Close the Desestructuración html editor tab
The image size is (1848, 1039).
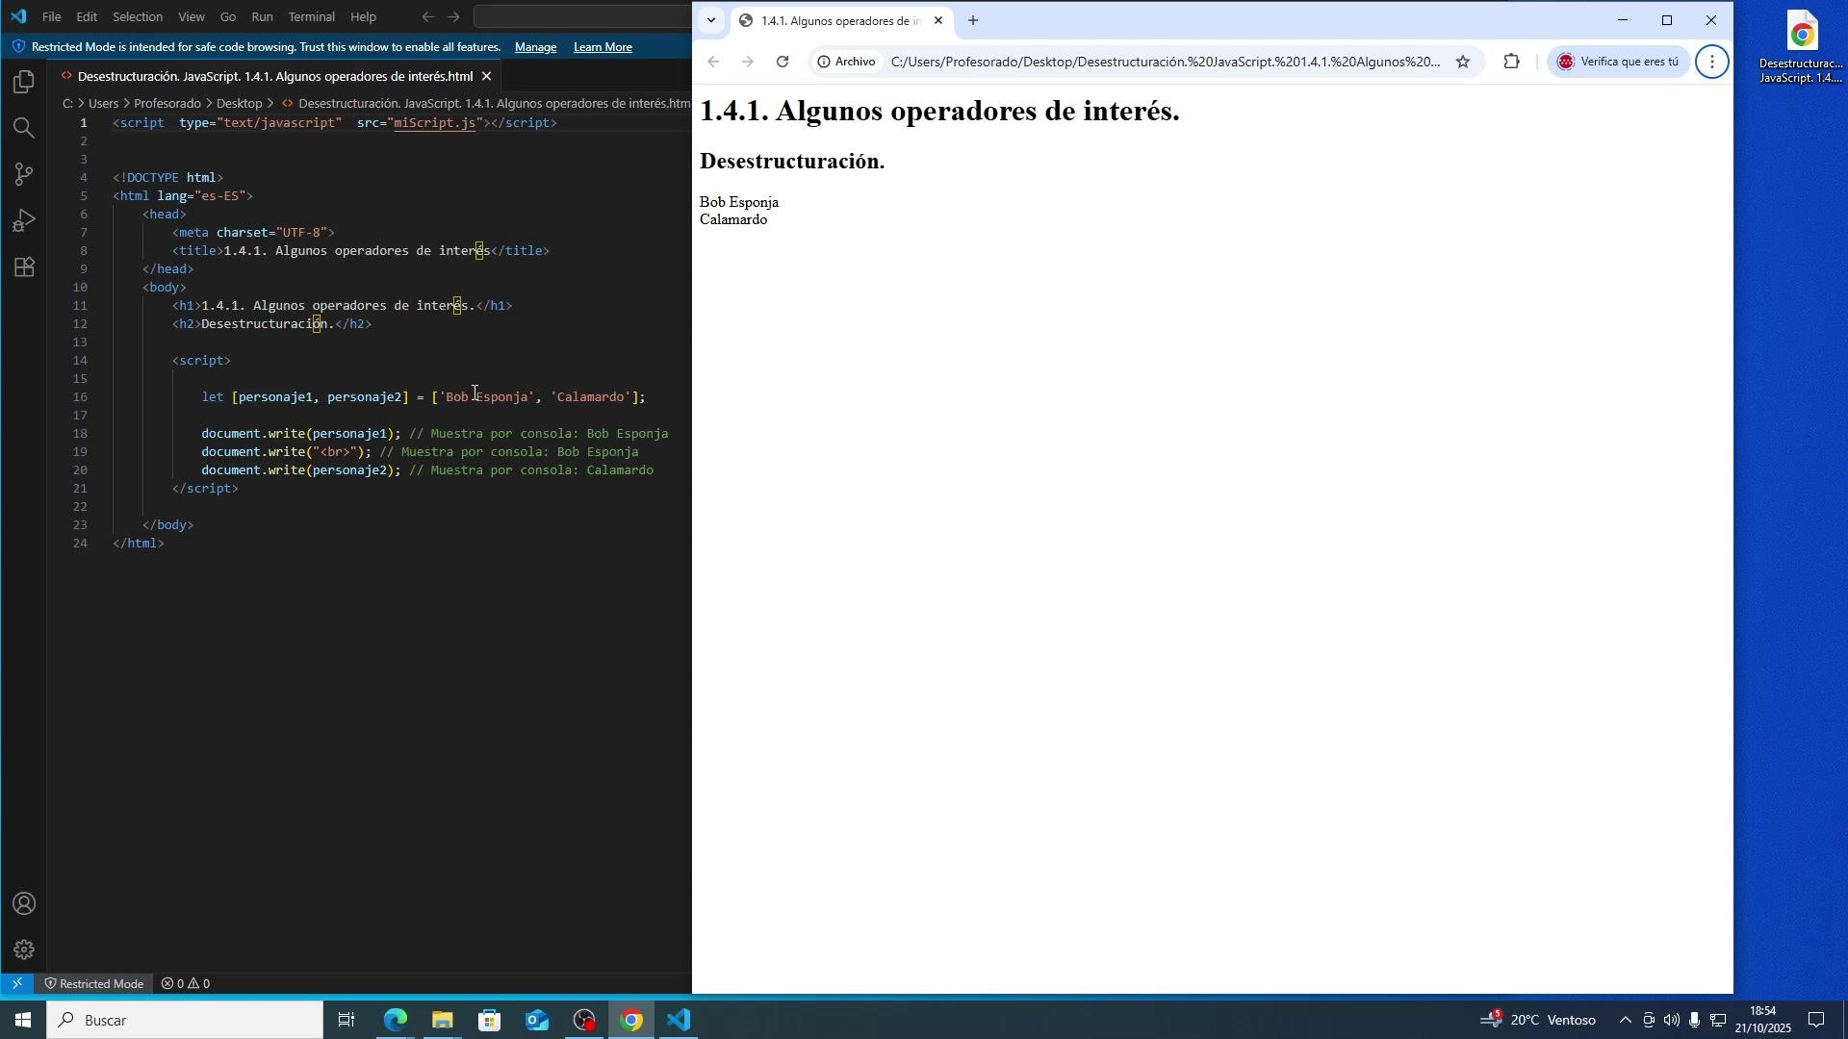[x=486, y=76]
